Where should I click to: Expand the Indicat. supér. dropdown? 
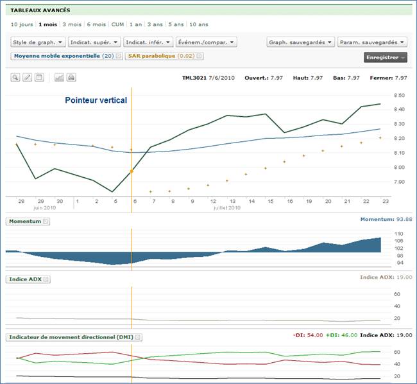point(94,42)
